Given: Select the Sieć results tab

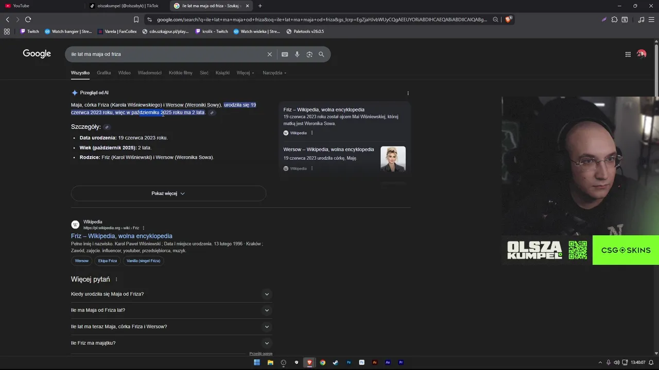Looking at the screenshot, I should (204, 73).
